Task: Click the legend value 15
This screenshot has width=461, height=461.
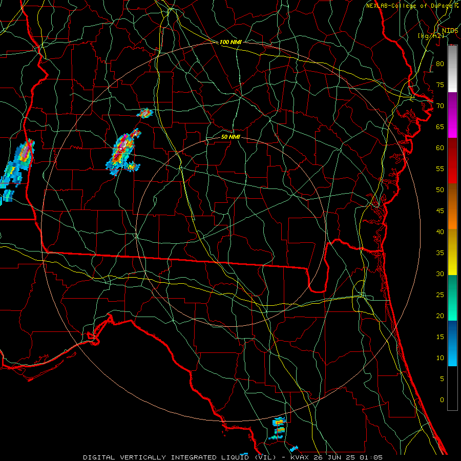Action: pyautogui.click(x=440, y=337)
